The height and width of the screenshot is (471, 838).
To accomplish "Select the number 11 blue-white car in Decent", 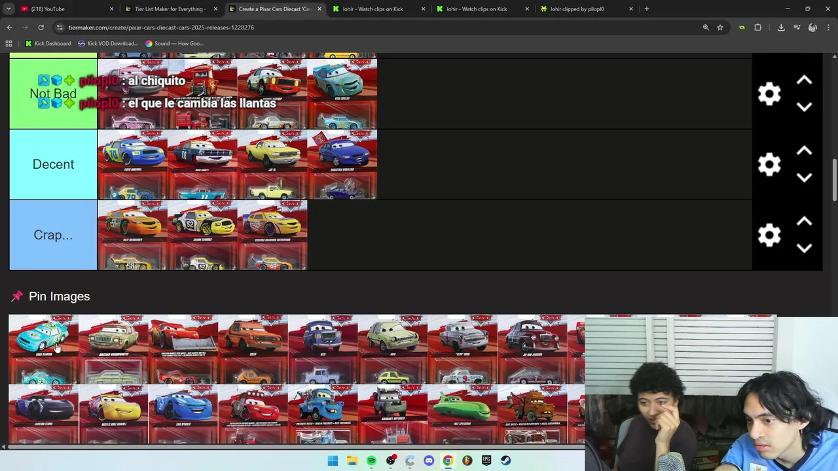I will point(202,164).
